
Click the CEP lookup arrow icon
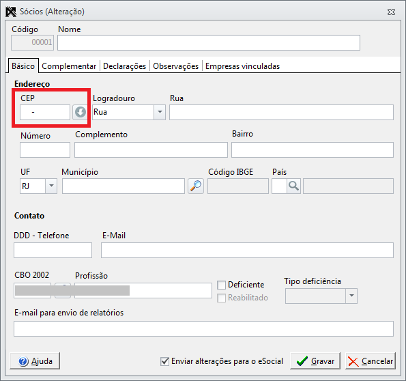[x=80, y=112]
